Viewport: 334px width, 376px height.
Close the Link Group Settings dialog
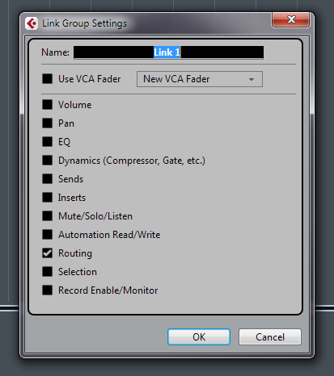click(290, 20)
